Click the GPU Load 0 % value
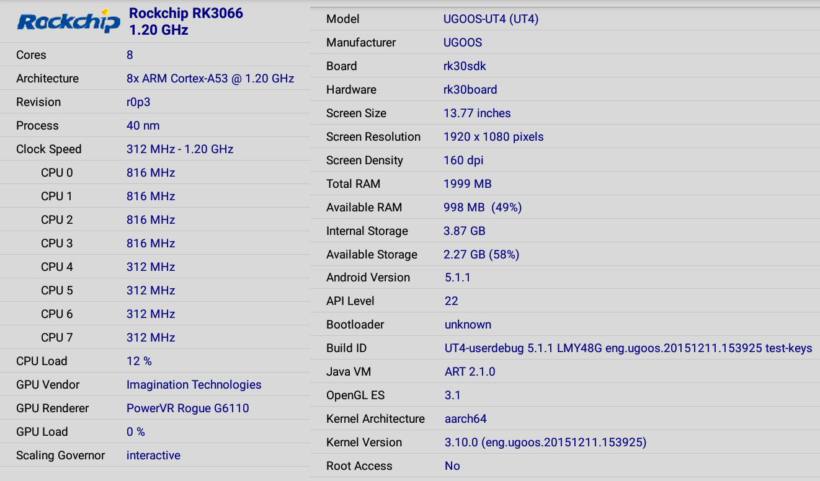This screenshot has width=820, height=481. (x=136, y=431)
